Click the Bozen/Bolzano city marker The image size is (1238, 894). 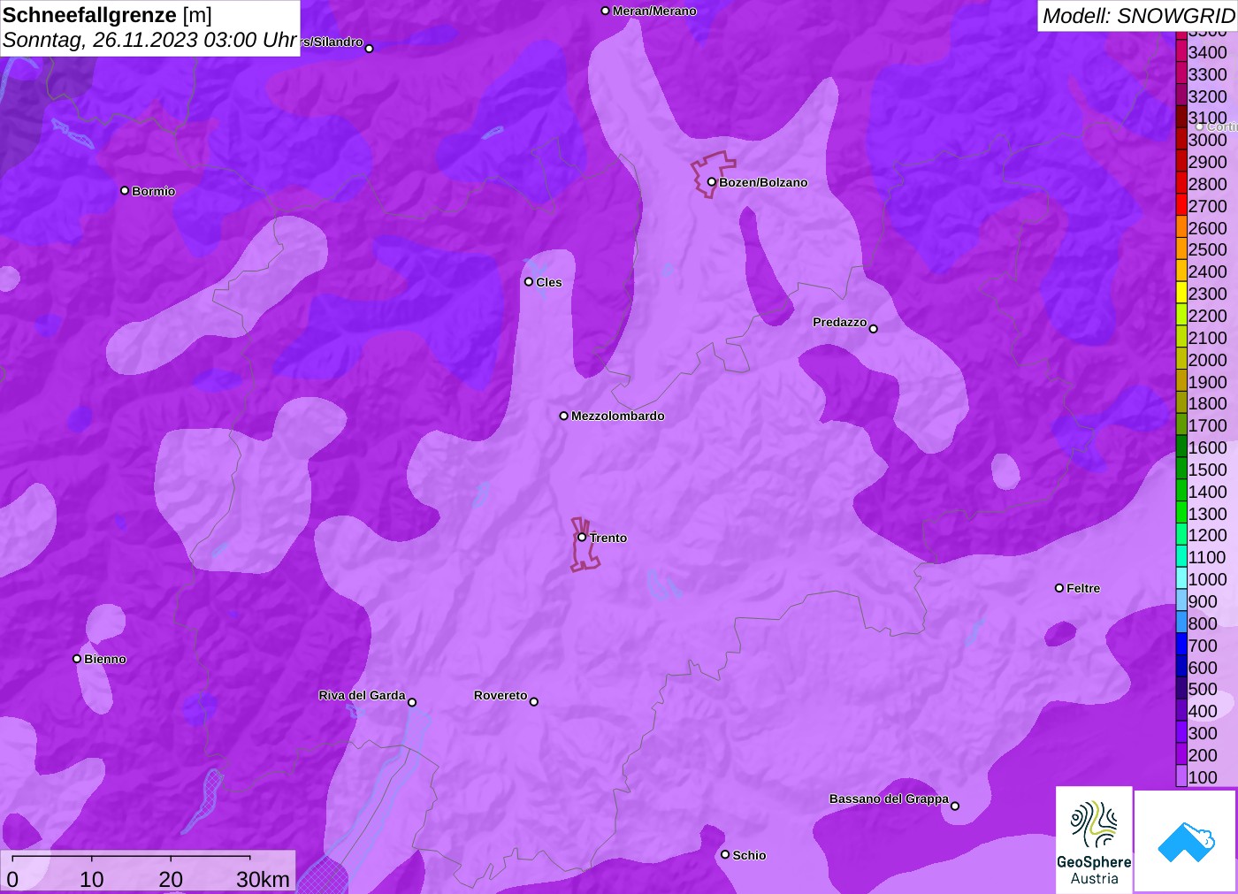click(x=712, y=182)
